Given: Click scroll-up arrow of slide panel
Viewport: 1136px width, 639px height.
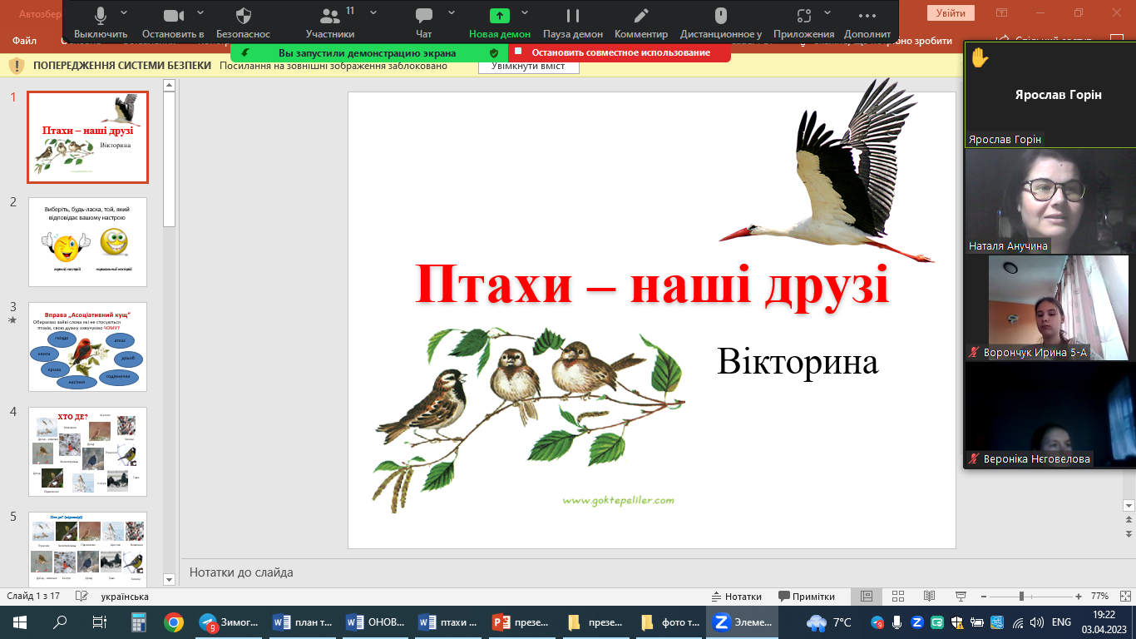Looking at the screenshot, I should 170,86.
